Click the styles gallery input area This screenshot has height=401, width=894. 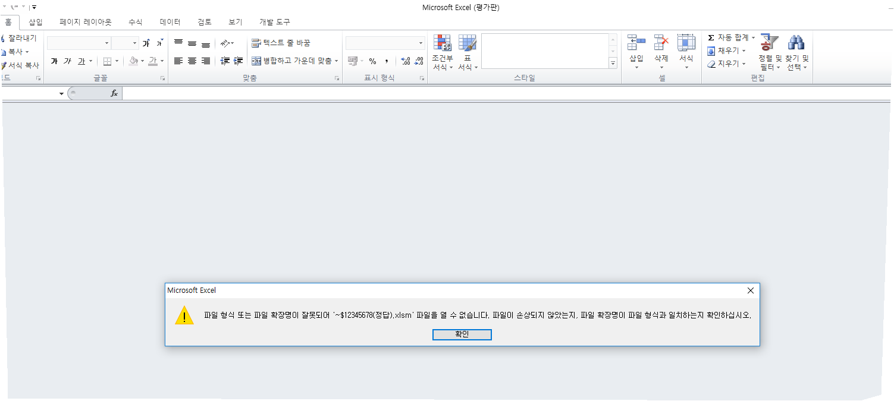[x=545, y=51]
